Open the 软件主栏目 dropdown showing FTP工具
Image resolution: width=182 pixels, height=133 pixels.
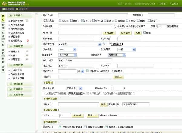80,44
